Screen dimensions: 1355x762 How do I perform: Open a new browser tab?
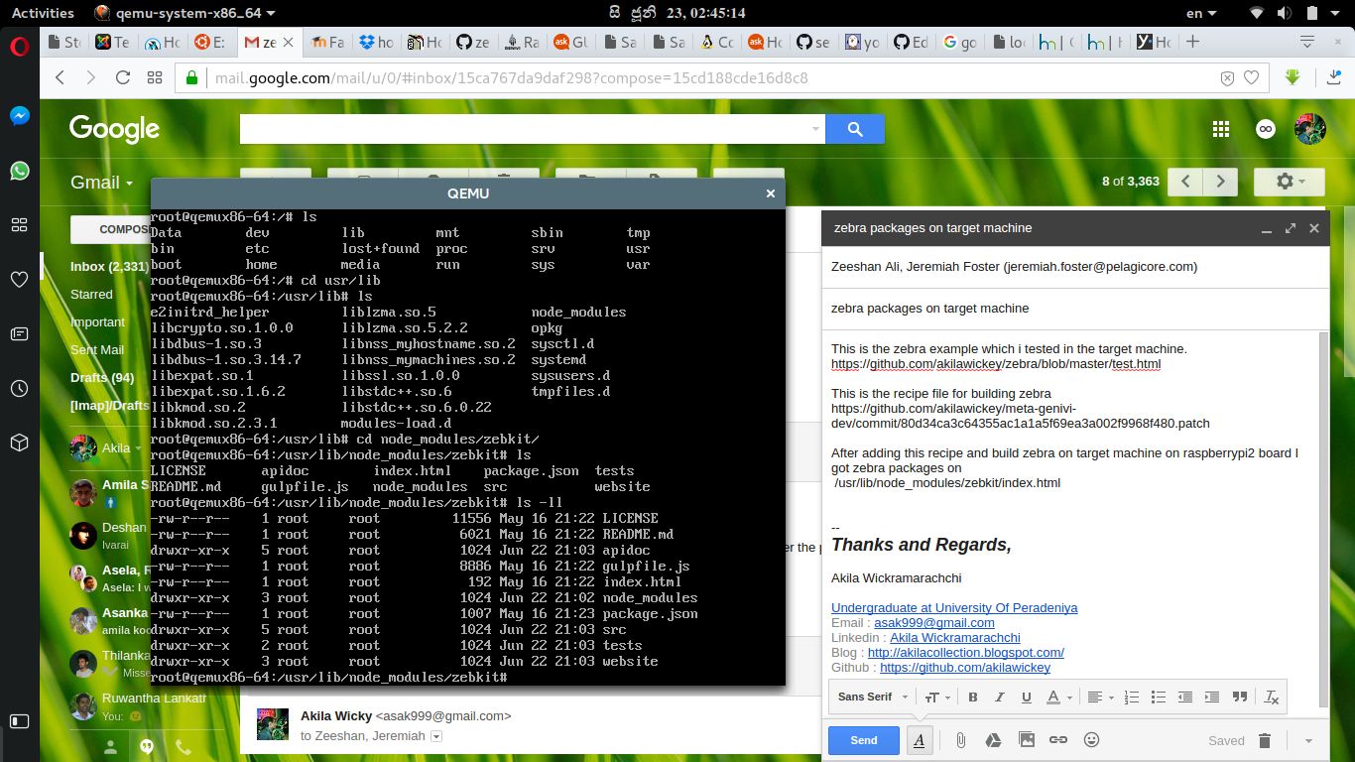[1193, 42]
